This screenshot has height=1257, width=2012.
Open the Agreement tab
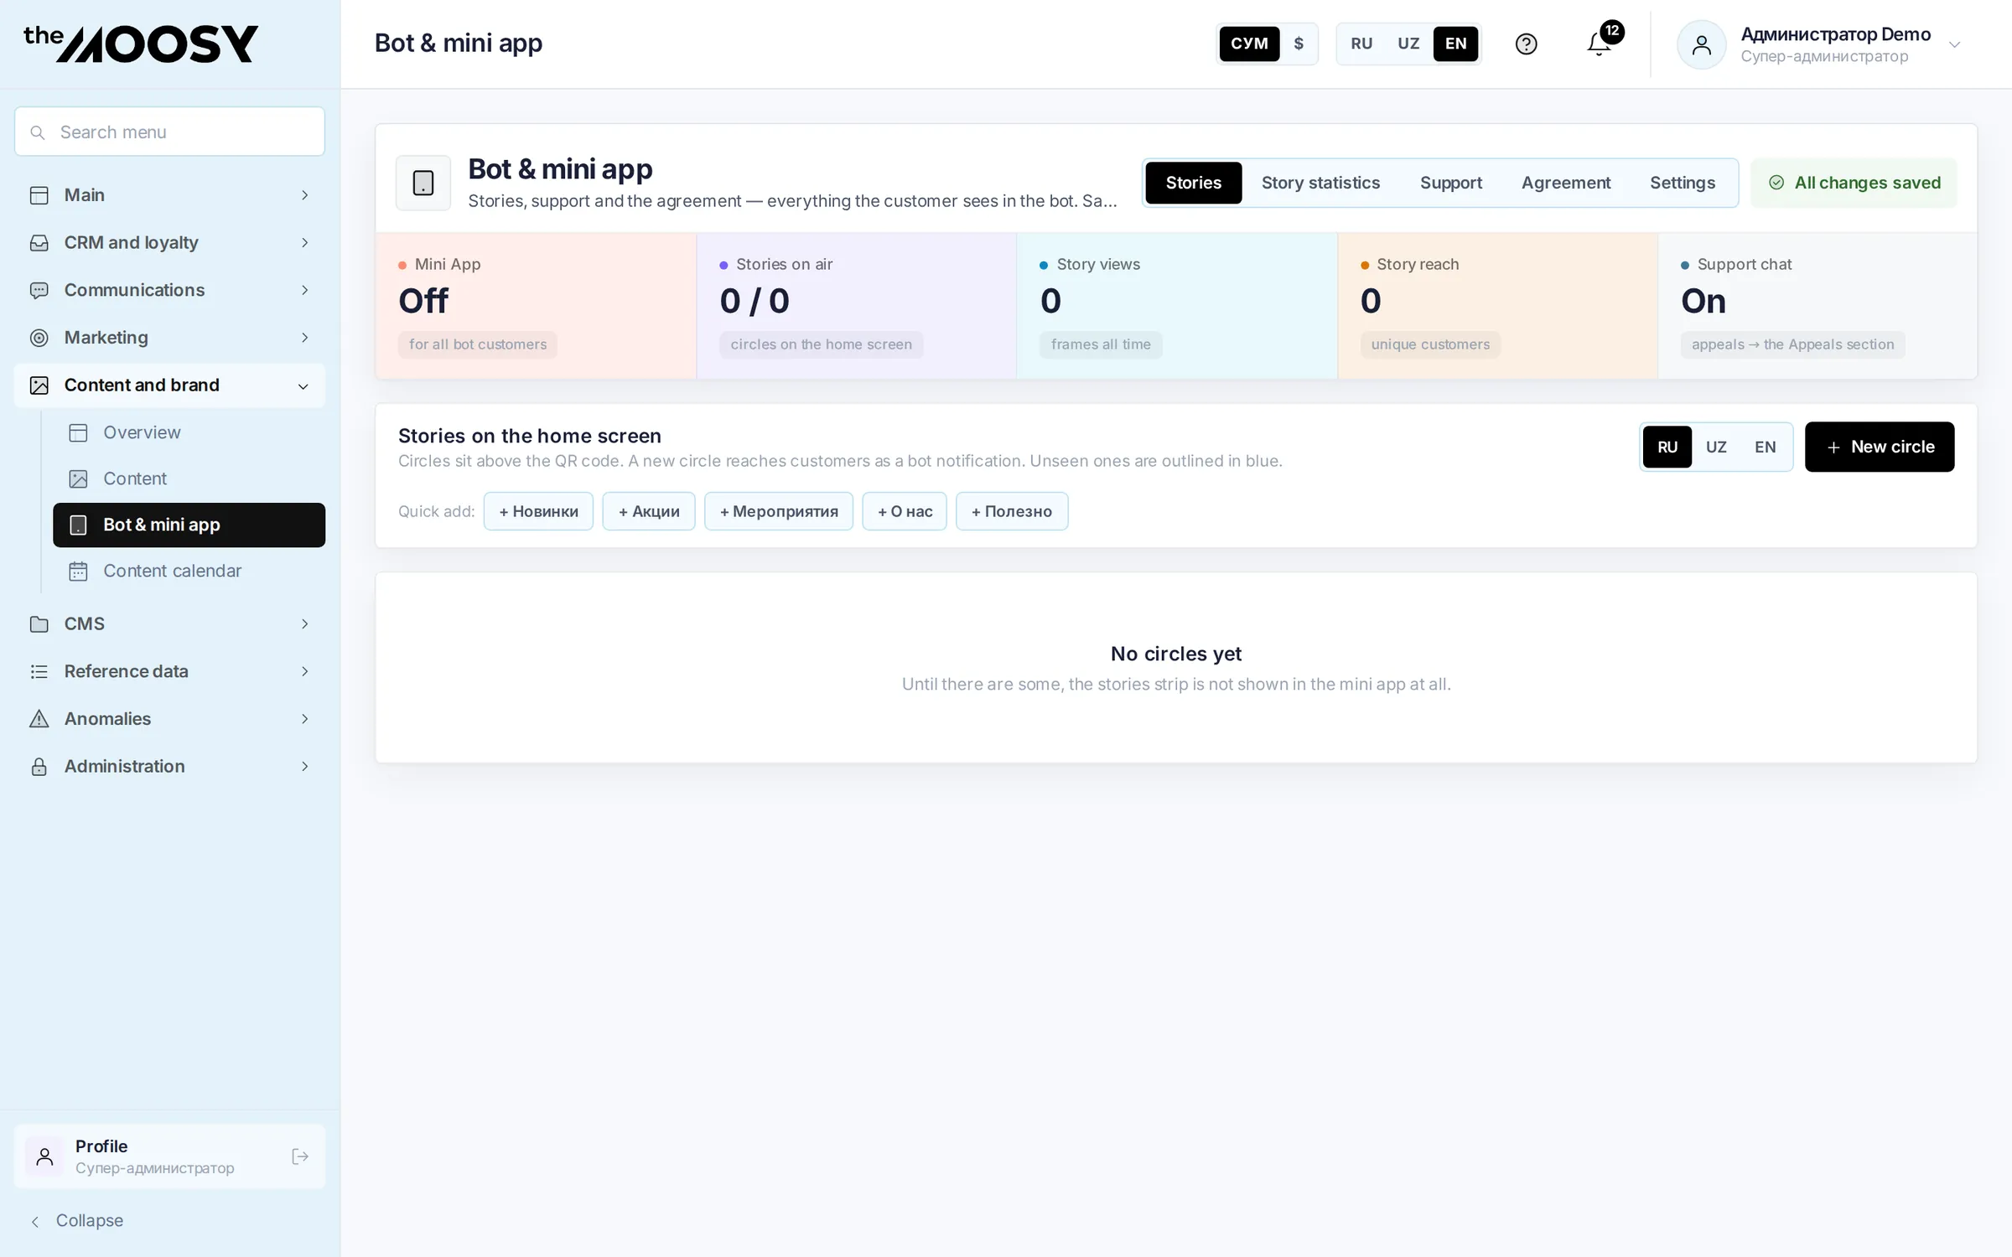1566,183
